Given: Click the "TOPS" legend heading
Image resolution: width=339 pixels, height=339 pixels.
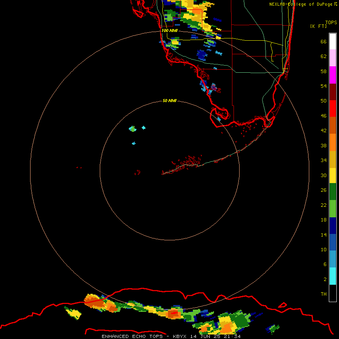Looking at the screenshot, I should [x=331, y=23].
